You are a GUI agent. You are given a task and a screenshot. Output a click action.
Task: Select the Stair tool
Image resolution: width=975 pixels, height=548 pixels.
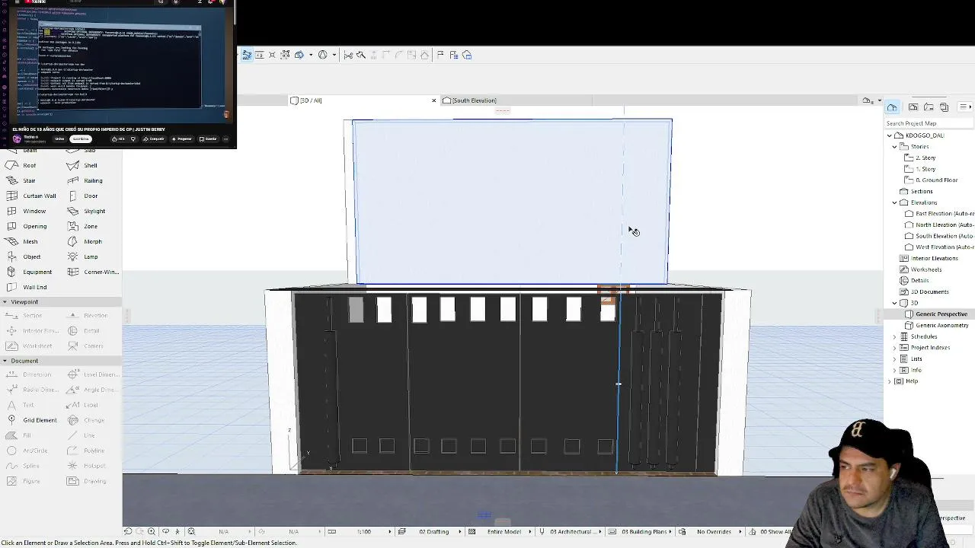[x=21, y=180]
